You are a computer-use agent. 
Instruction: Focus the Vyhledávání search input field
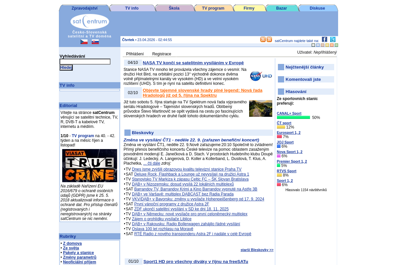(x=85, y=62)
